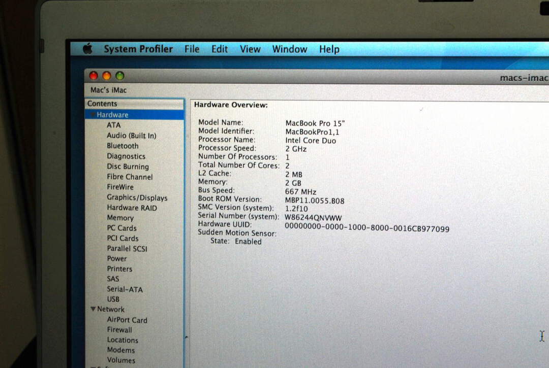Open the File menu
549x368 pixels.
click(x=192, y=49)
